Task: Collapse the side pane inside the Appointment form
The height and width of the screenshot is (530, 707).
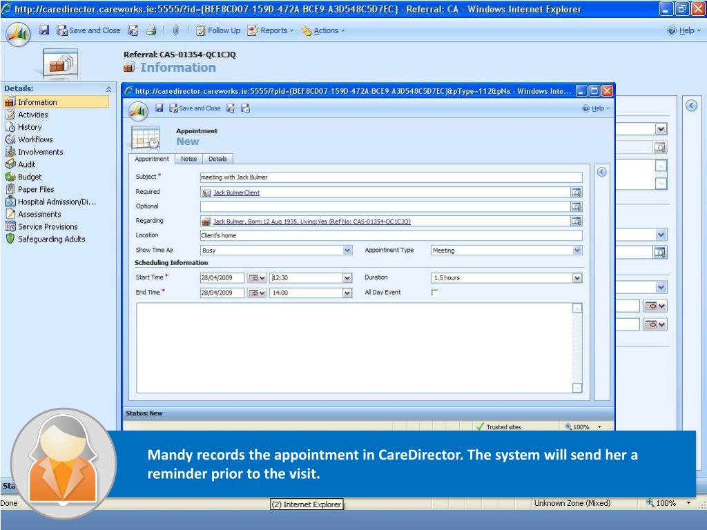Action: pos(601,172)
